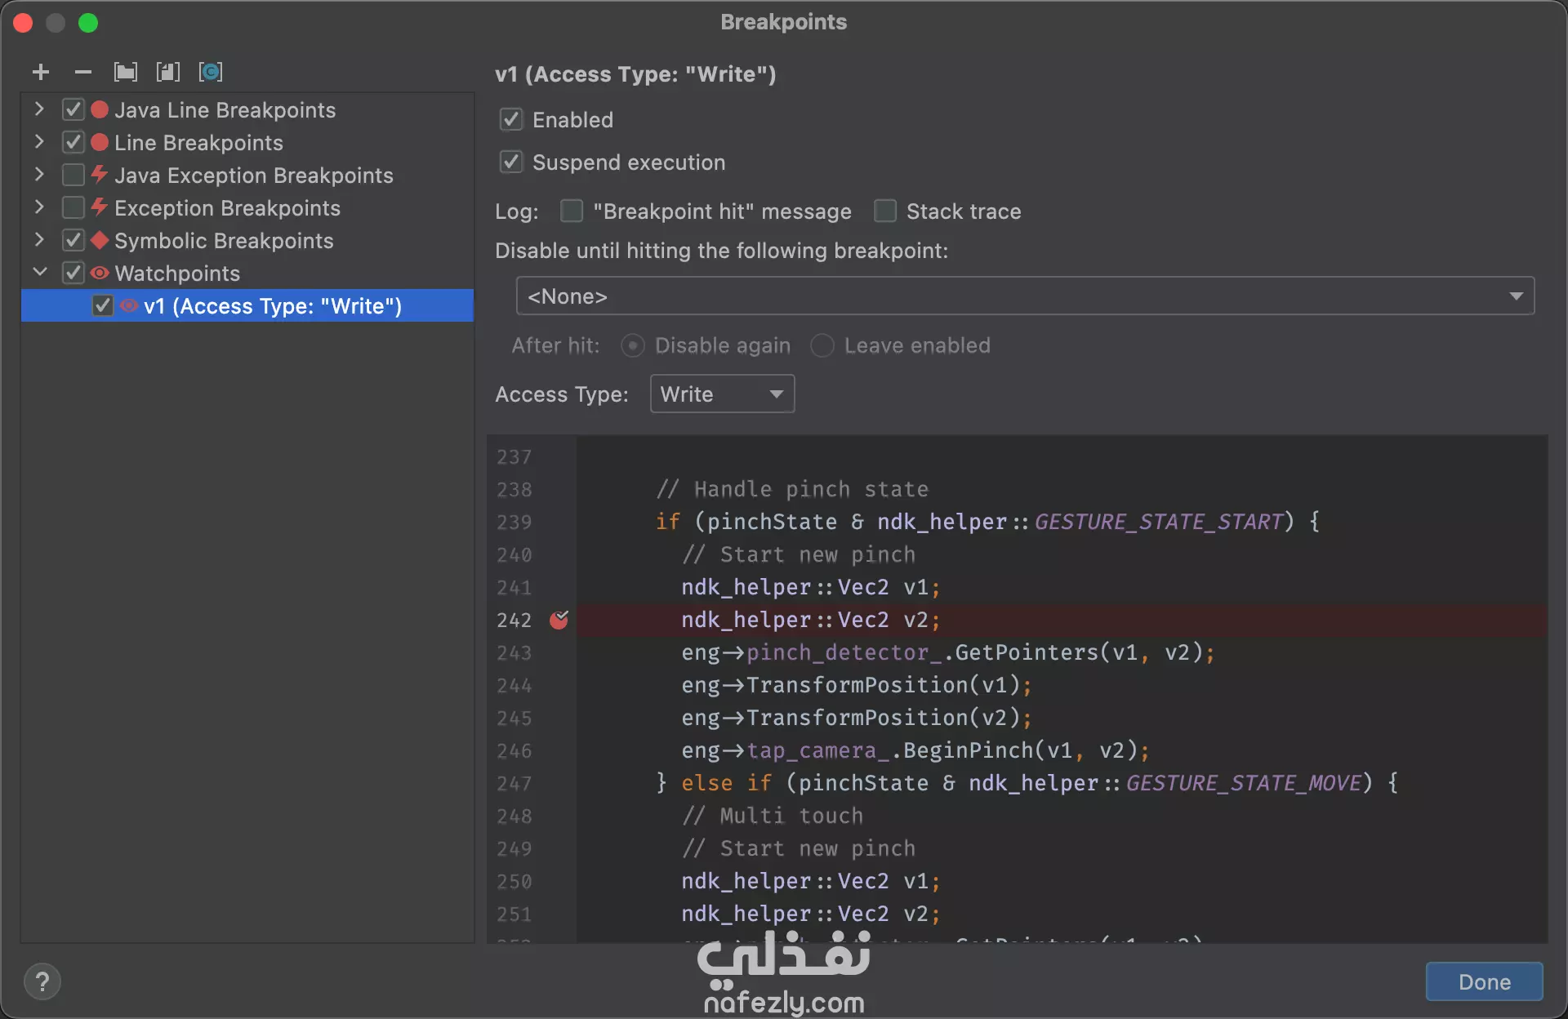Toggle the v1 watchpoint checkbox in tree
The image size is (1568, 1019).
coord(102,305)
